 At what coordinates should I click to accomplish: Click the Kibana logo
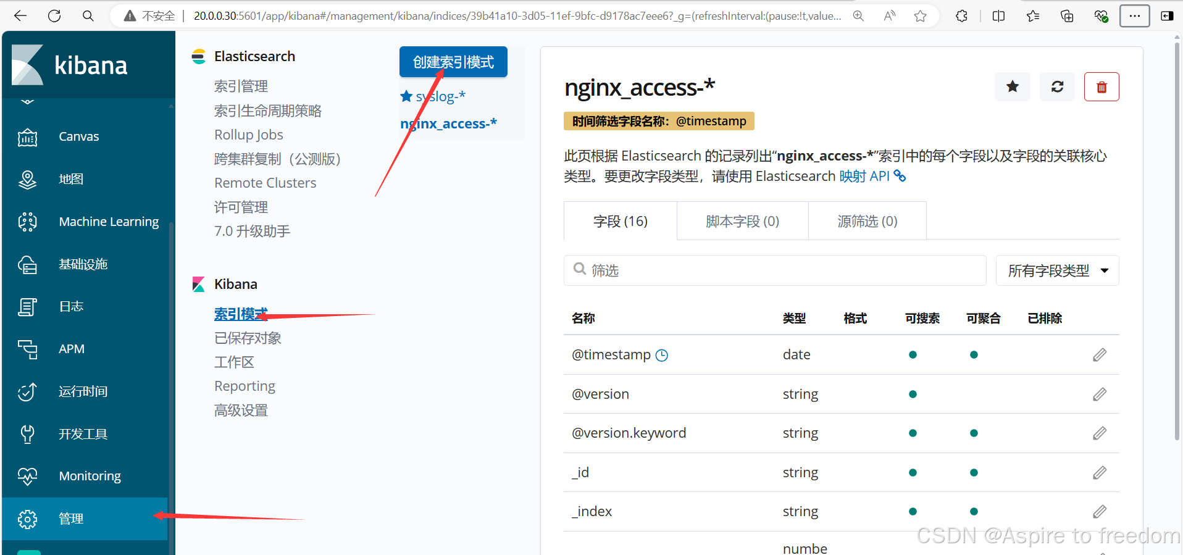[69, 65]
